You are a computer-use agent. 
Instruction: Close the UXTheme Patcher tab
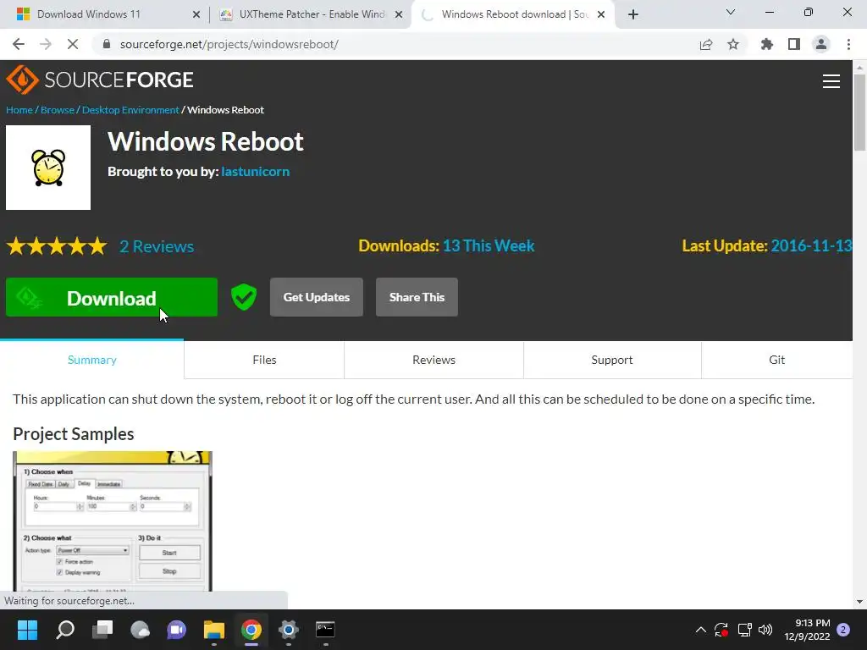[x=399, y=14]
